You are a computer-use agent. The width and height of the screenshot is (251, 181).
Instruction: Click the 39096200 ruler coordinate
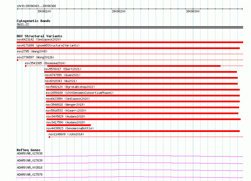pyautogui.click(x=118, y=11)
